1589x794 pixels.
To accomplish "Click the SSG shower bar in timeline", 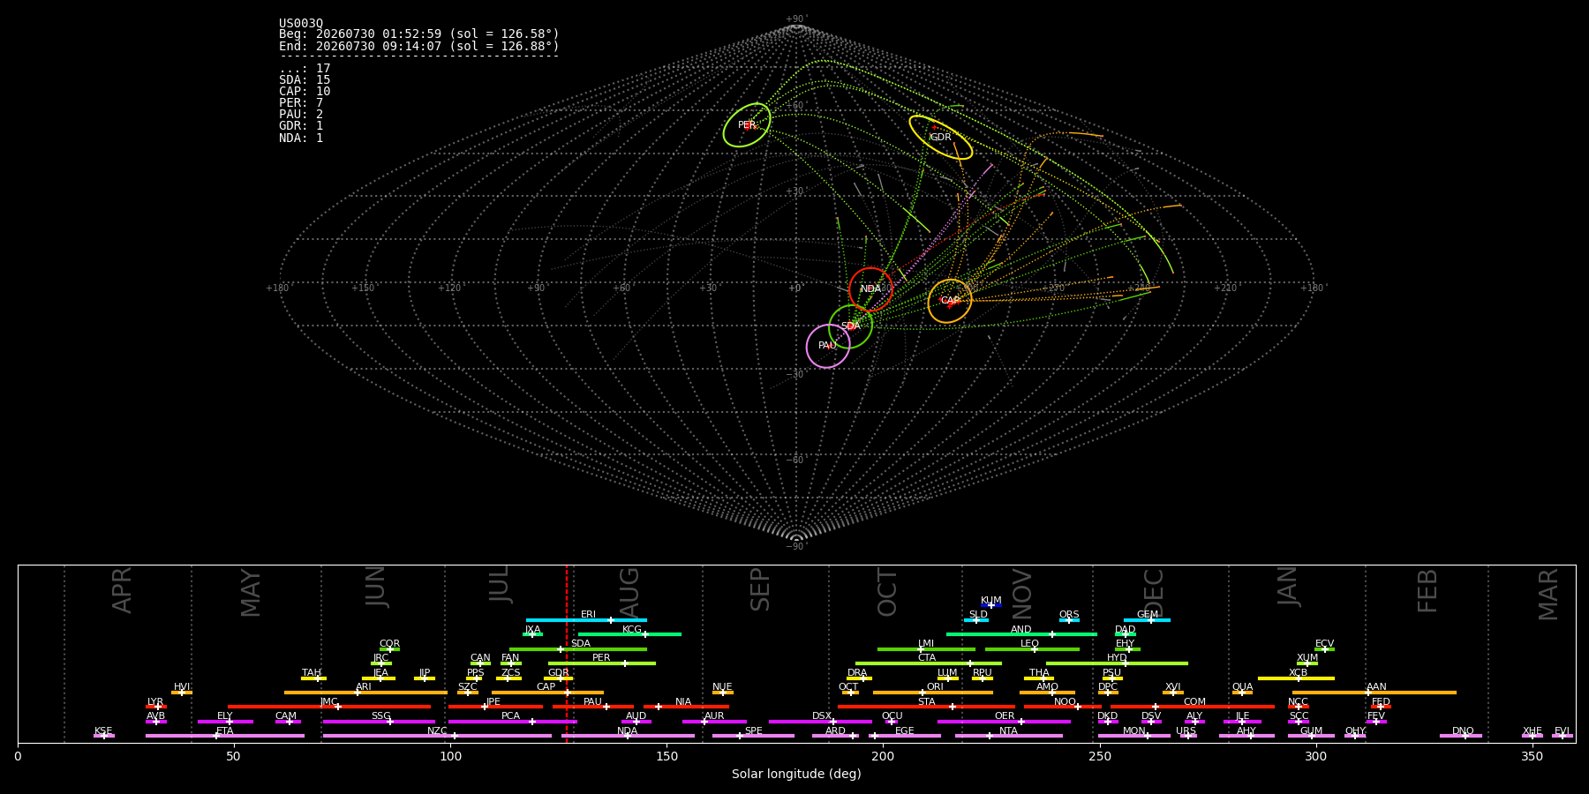I will (379, 722).
